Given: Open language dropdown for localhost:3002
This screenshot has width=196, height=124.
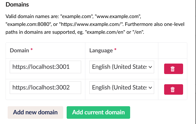Looking at the screenshot, I should click(121, 87).
